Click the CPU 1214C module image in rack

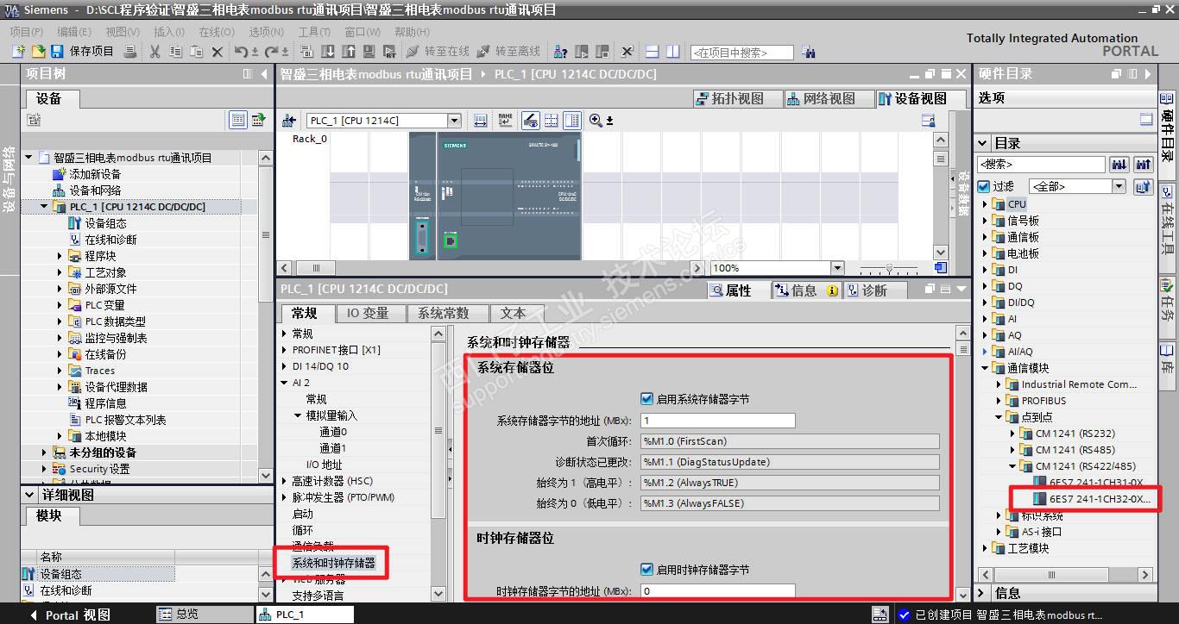point(508,195)
